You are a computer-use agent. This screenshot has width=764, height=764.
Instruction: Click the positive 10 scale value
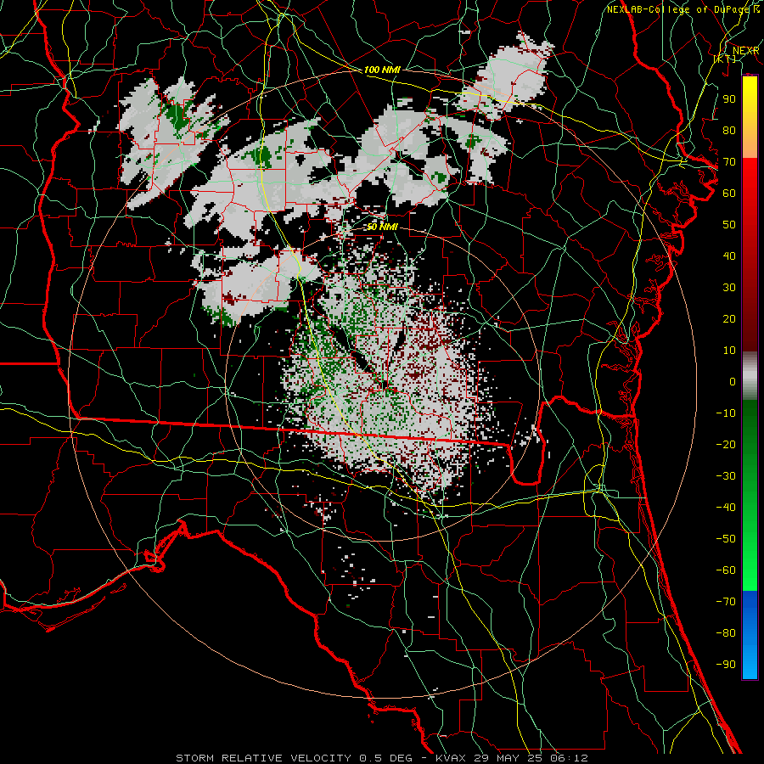click(729, 351)
